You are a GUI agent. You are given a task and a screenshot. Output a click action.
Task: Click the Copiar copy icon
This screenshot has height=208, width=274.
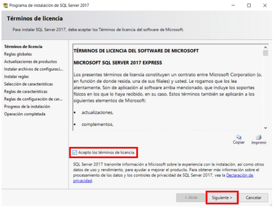(x=239, y=137)
